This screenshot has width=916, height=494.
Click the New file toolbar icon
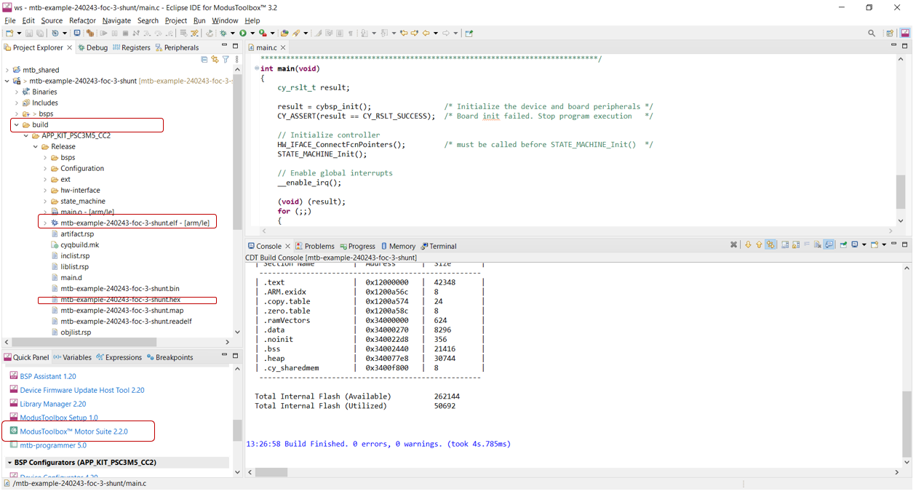click(x=9, y=33)
